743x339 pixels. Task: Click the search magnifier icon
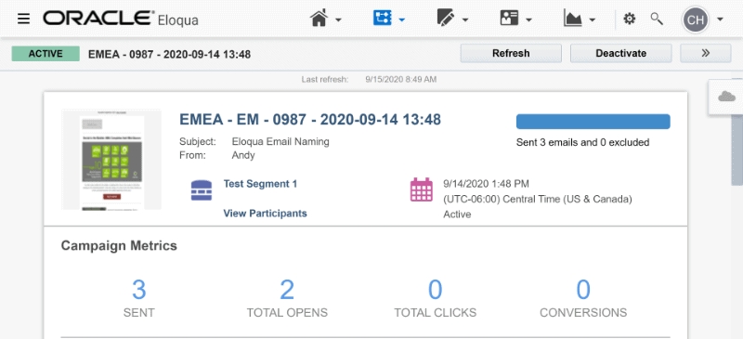[657, 19]
